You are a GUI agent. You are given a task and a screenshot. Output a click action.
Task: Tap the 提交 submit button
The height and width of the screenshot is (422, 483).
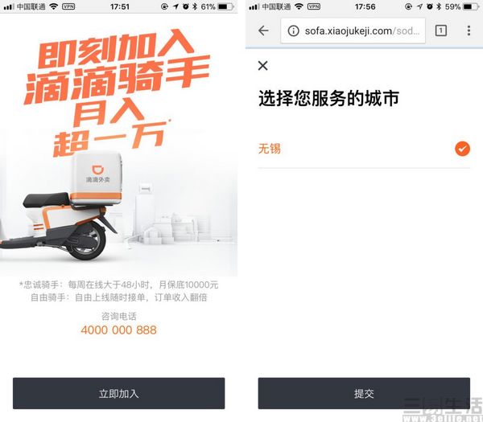point(364,393)
